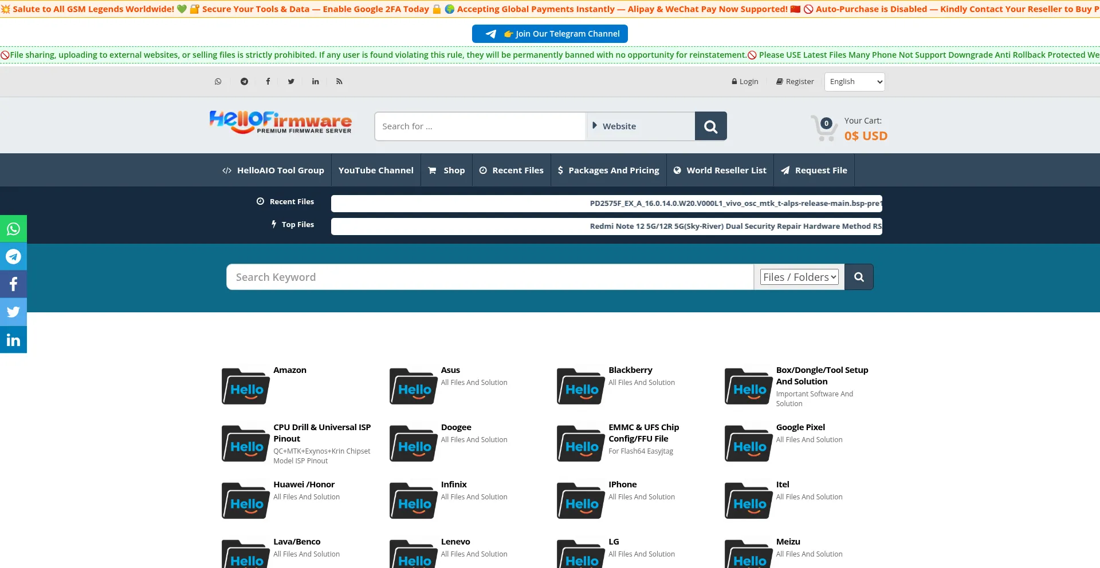Image resolution: width=1100 pixels, height=568 pixels.
Task: Open the Lenevo folder link
Action: click(x=455, y=542)
